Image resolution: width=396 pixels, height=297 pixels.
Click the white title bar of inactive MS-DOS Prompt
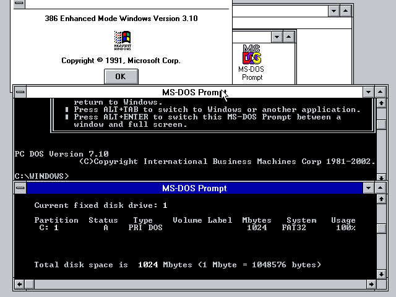tap(194, 92)
